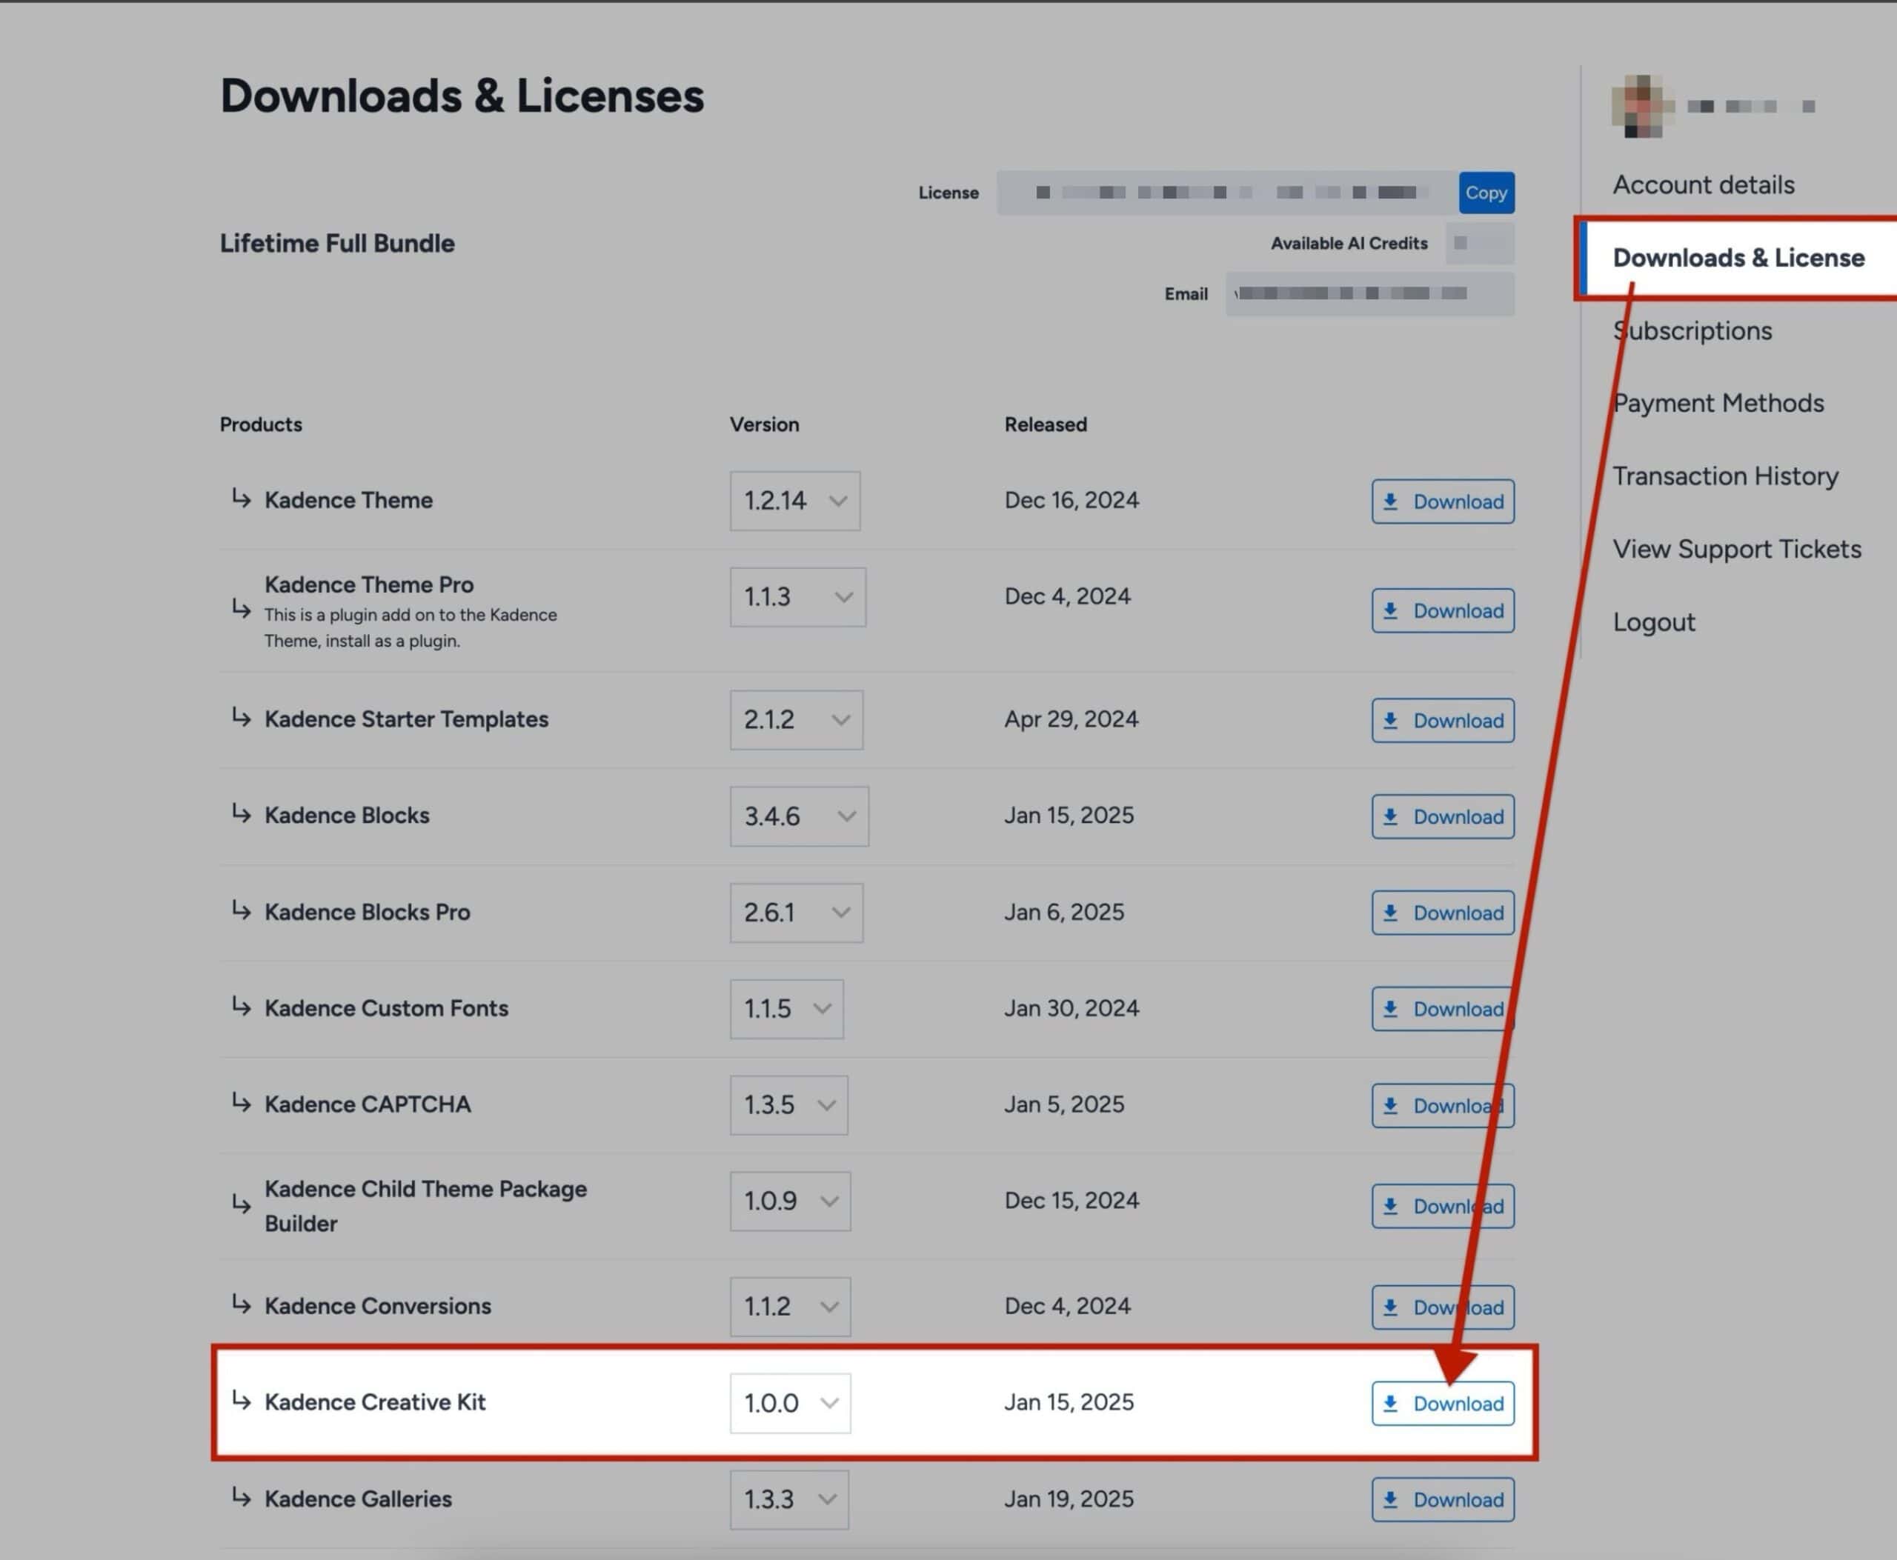Viewport: 1897px width, 1560px height.
Task: Go to Subscriptions section
Action: click(1692, 330)
